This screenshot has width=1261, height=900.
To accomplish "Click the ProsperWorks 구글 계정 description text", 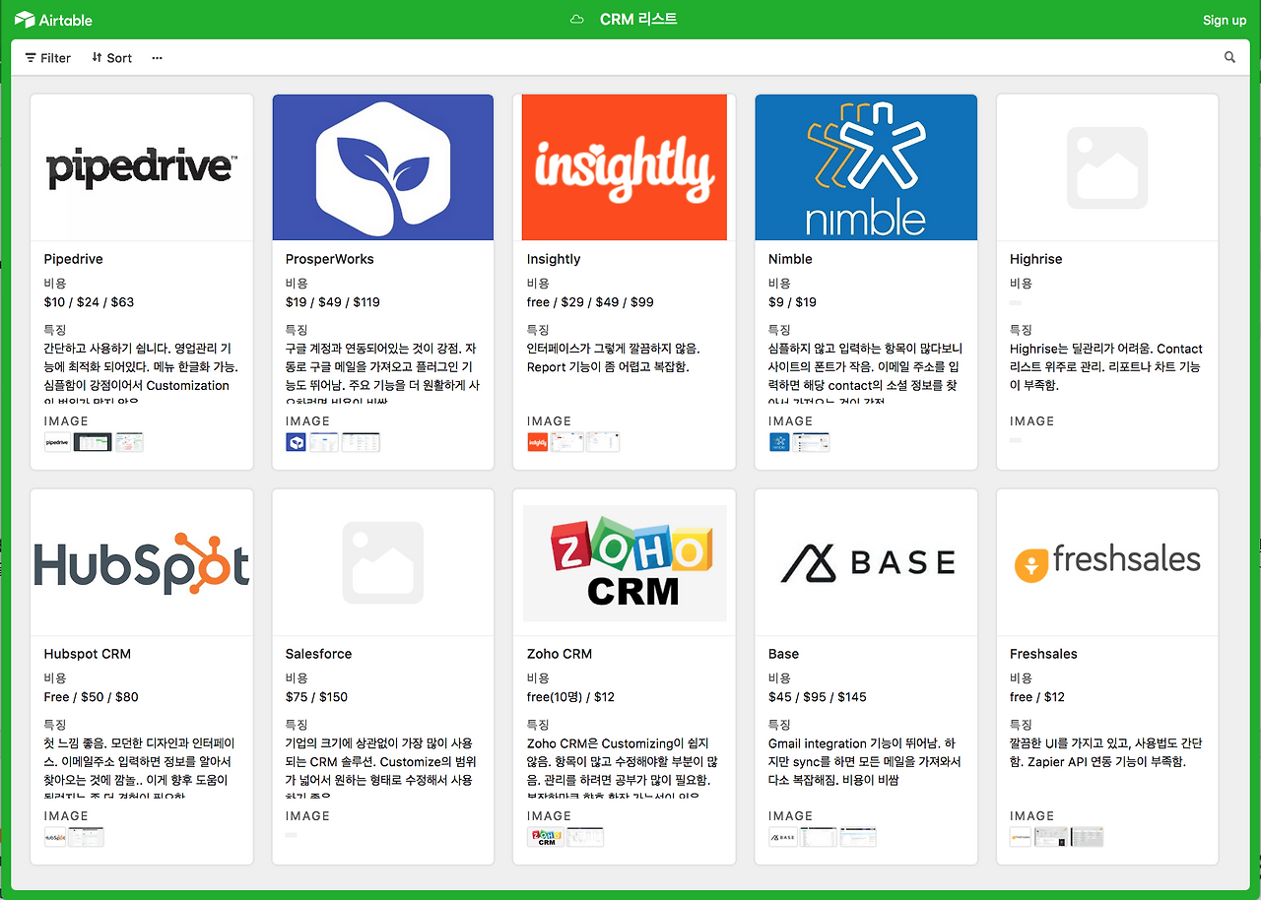I will coord(383,371).
